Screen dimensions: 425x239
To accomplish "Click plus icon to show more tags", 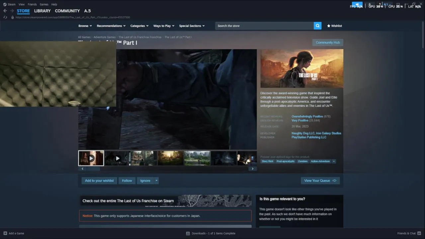I will coord(334,161).
